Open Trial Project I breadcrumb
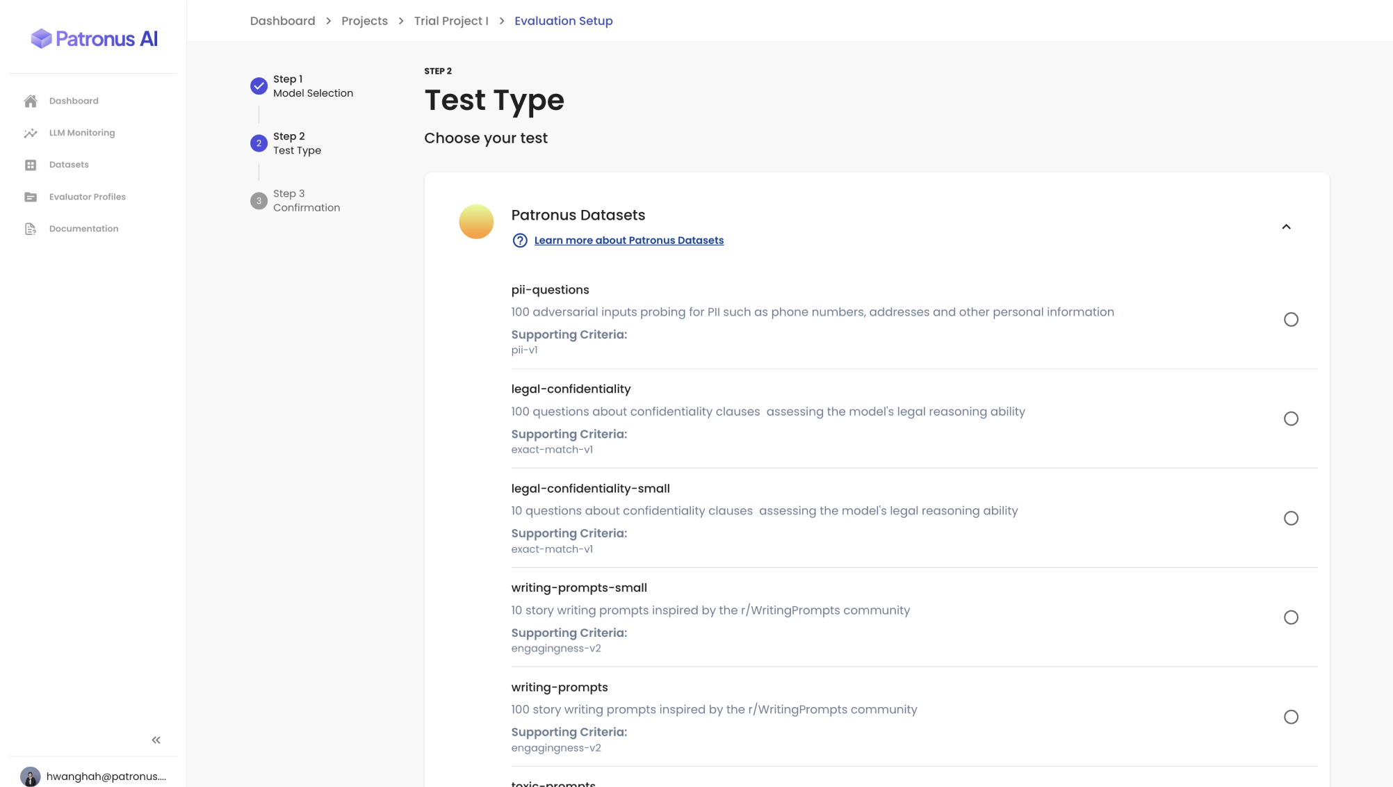1393x787 pixels. coord(451,21)
